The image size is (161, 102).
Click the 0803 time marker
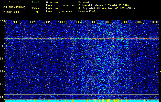tap(47, 22)
